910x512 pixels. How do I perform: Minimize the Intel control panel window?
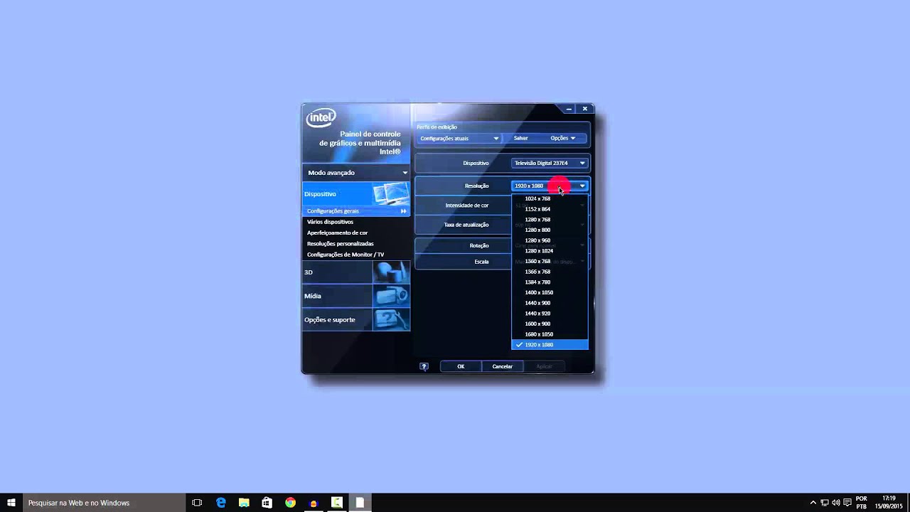pos(569,109)
